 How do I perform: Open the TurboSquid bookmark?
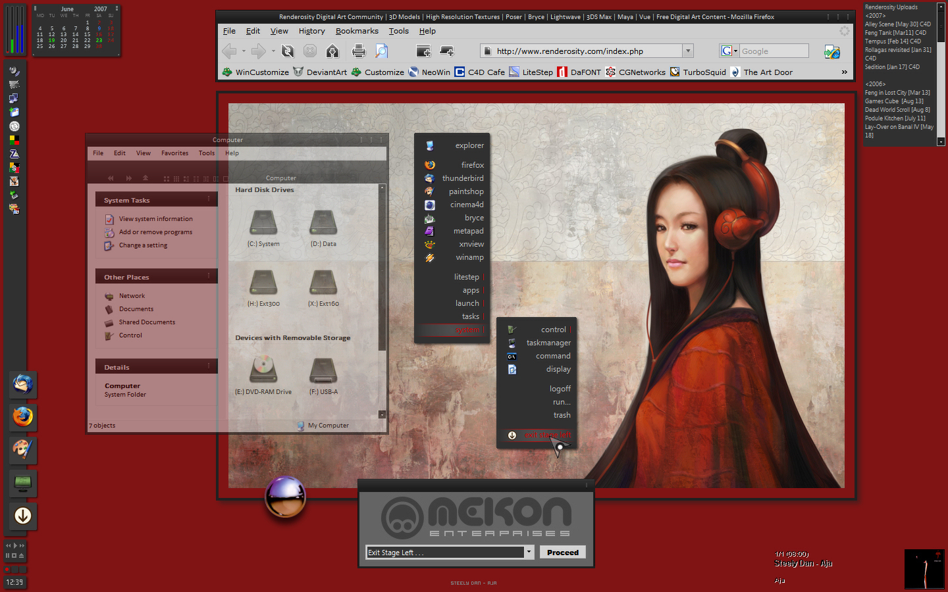(x=698, y=72)
